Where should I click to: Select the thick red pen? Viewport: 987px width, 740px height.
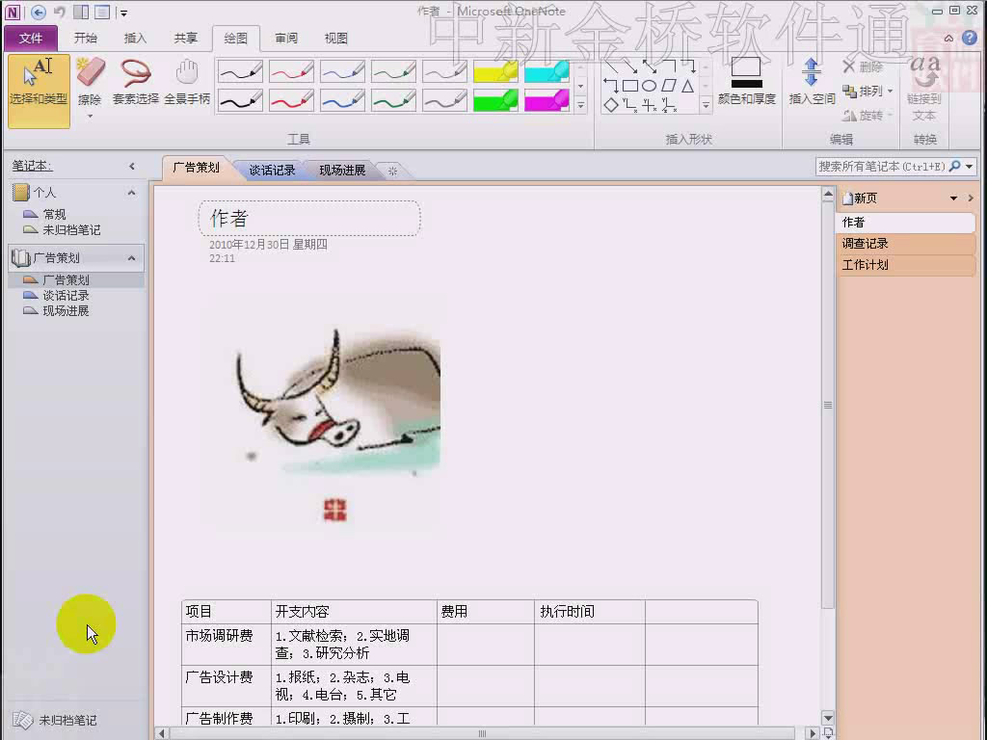[291, 100]
